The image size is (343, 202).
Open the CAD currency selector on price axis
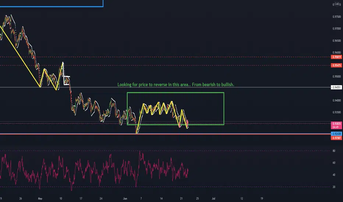(337, 4)
